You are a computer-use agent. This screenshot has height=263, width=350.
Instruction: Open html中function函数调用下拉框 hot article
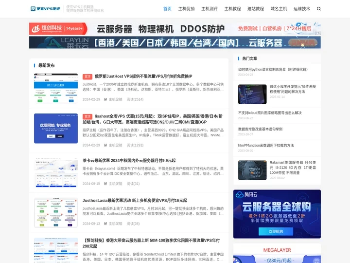[x=266, y=145]
